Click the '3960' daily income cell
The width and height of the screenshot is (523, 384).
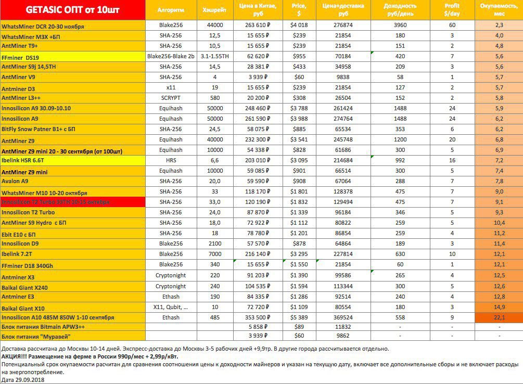(400, 25)
